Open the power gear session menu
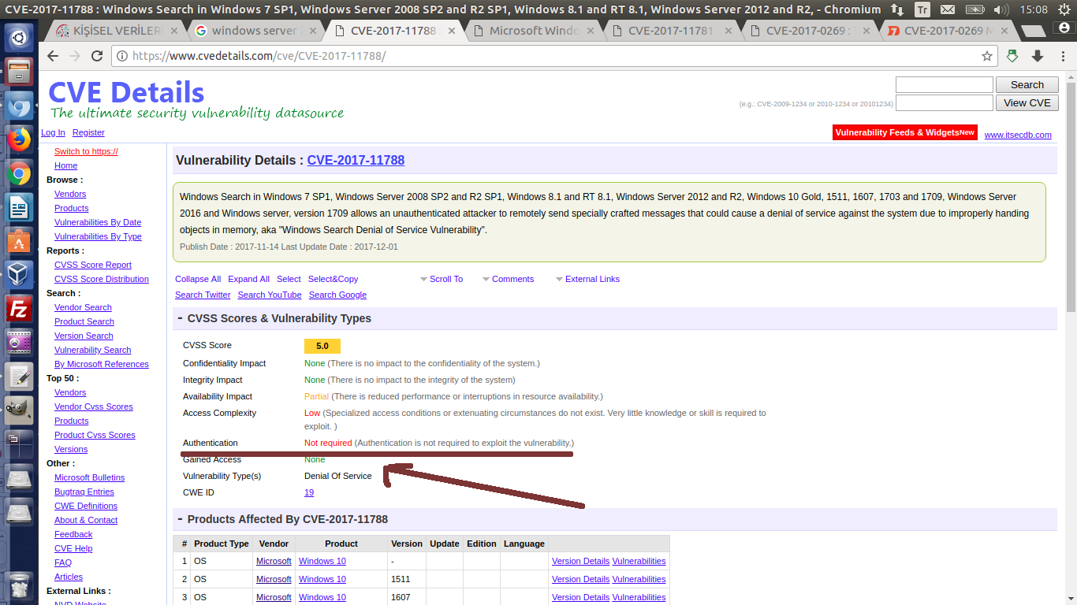Image resolution: width=1077 pixels, height=605 pixels. click(x=1064, y=9)
